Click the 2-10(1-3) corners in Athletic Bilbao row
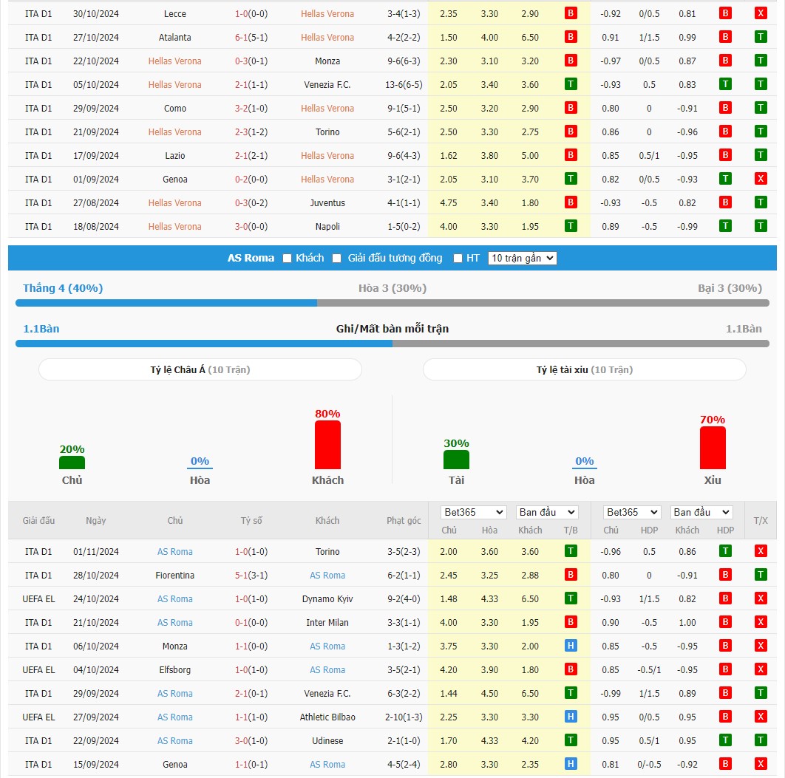Viewport: 785px width, 778px height. (x=404, y=717)
